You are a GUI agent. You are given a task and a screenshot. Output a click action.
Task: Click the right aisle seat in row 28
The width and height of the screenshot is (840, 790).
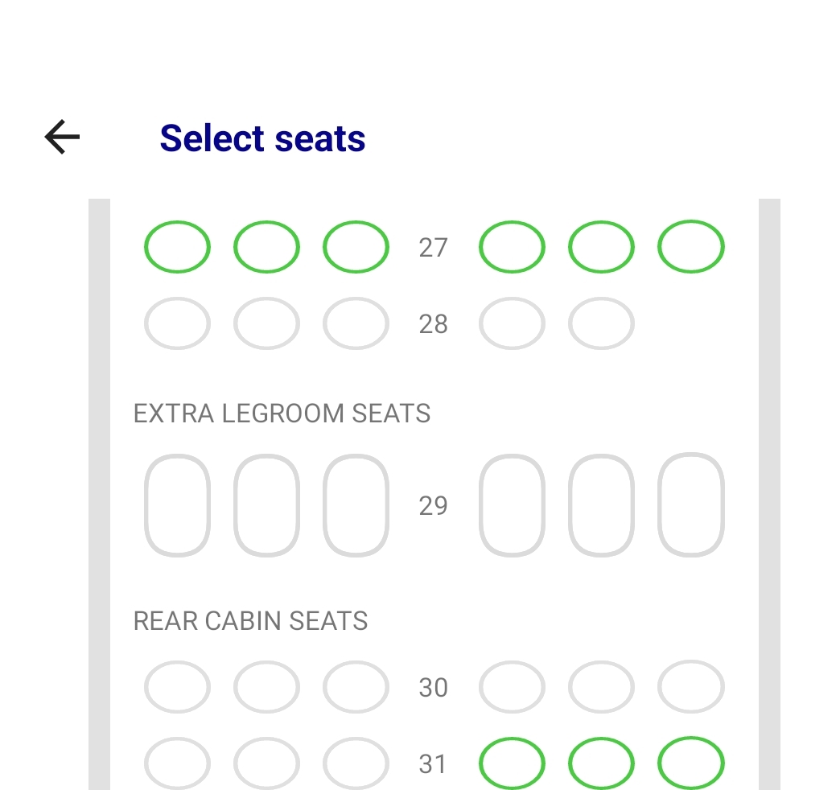[x=512, y=323]
